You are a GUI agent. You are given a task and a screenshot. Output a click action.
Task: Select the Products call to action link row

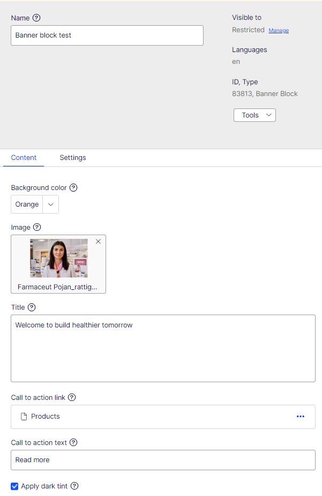coord(163,417)
